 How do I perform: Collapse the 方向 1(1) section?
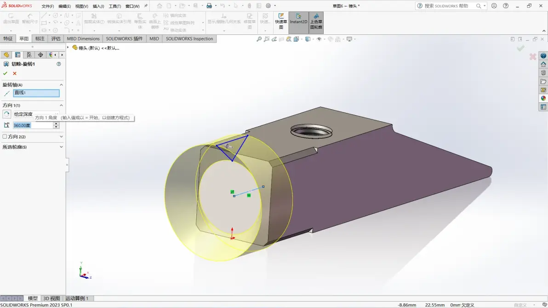click(61, 105)
